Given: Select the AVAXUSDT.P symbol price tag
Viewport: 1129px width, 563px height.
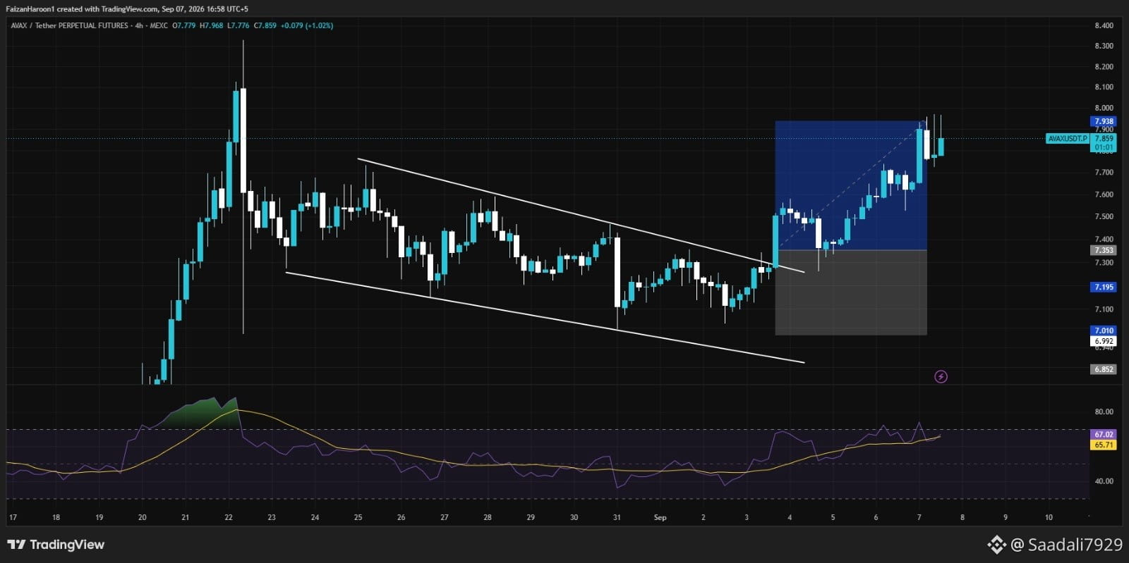Looking at the screenshot, I should click(x=1068, y=139).
